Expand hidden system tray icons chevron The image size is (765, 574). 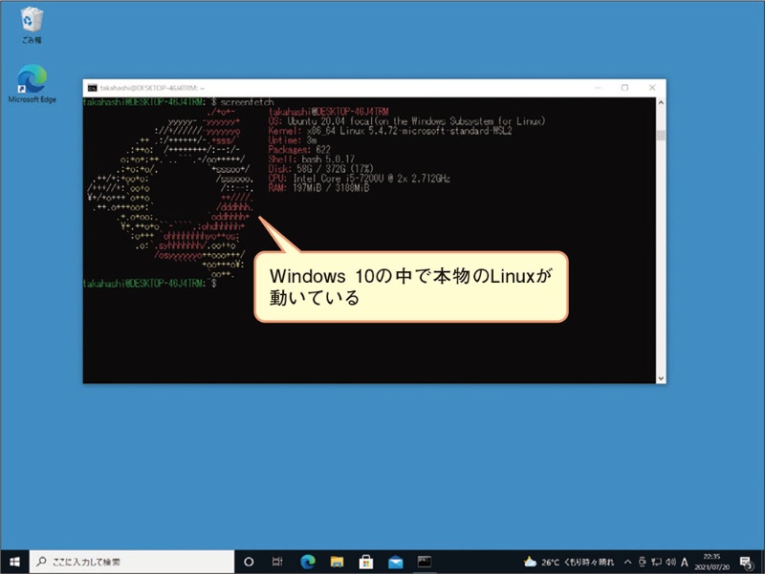tap(625, 561)
